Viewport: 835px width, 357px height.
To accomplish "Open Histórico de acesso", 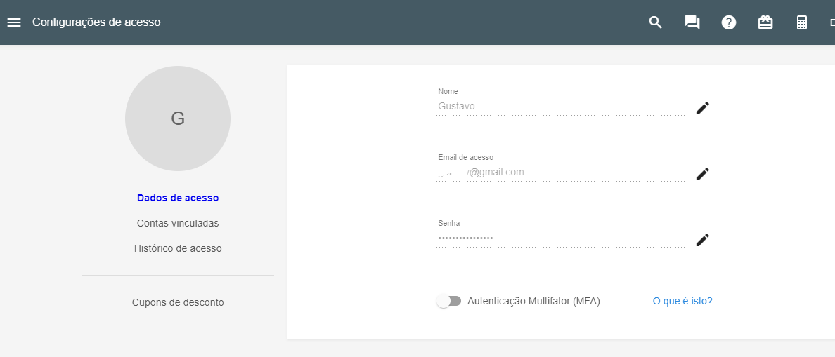I will tap(178, 248).
